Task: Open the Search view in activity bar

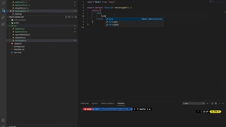Action: pyautogui.click(x=3, y=3)
